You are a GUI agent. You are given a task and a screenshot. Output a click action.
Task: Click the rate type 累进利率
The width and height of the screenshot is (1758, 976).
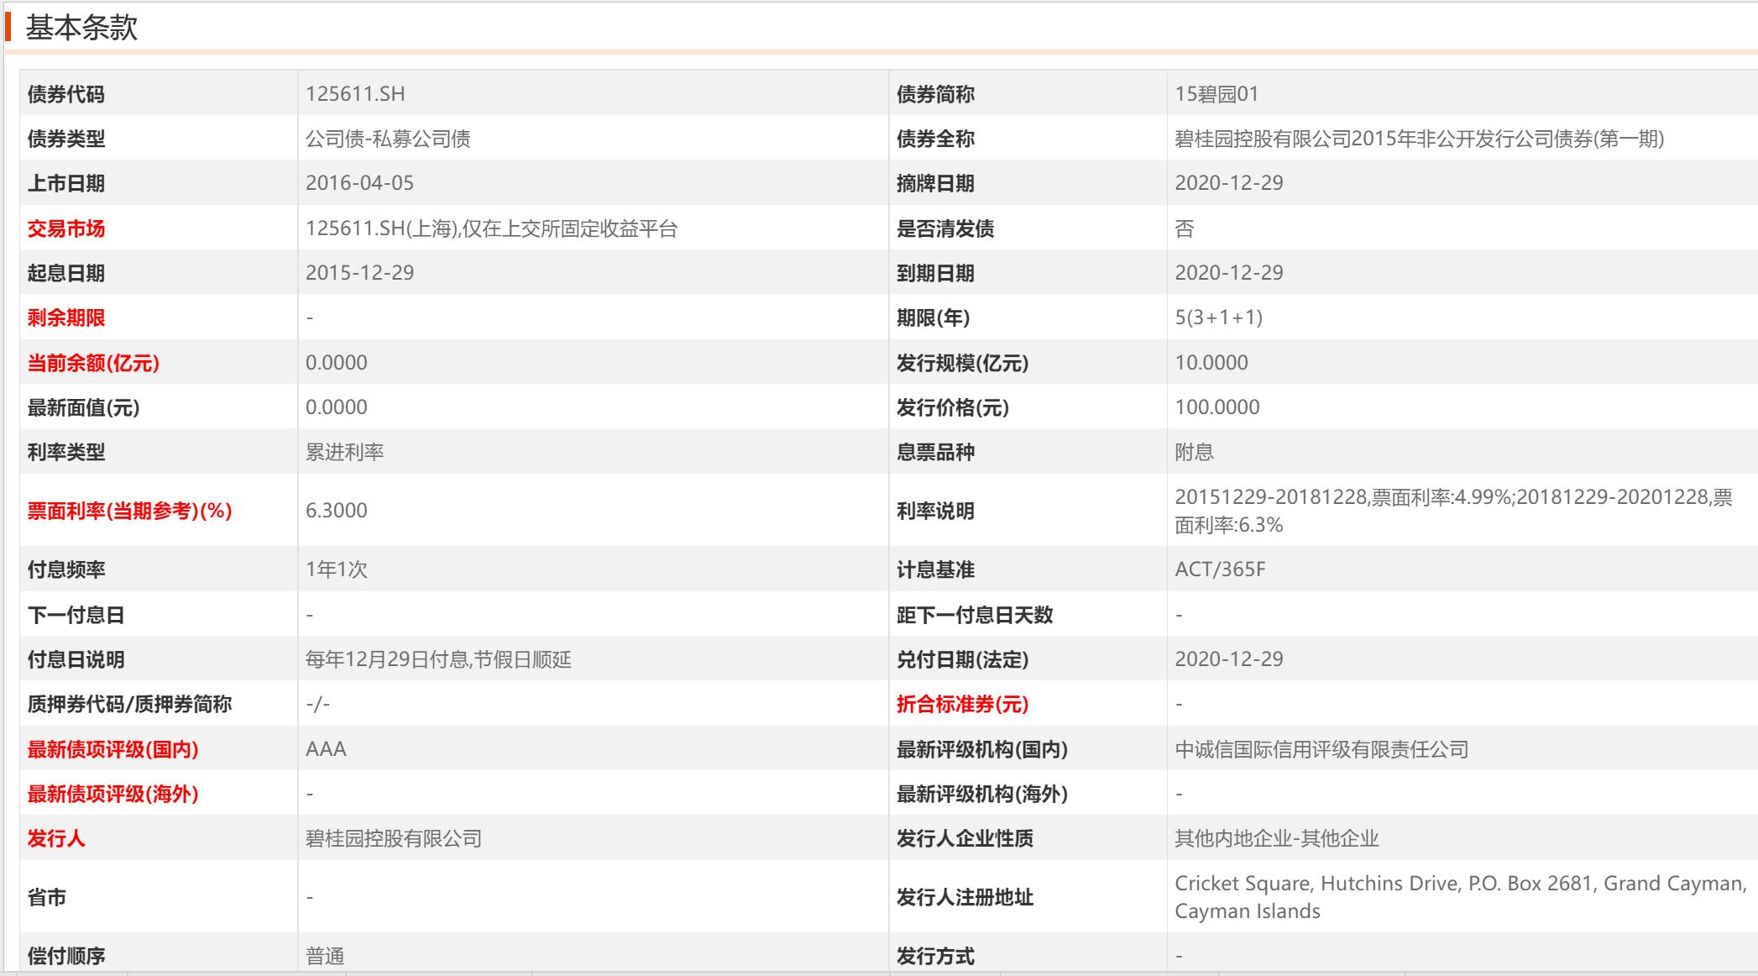tap(344, 452)
